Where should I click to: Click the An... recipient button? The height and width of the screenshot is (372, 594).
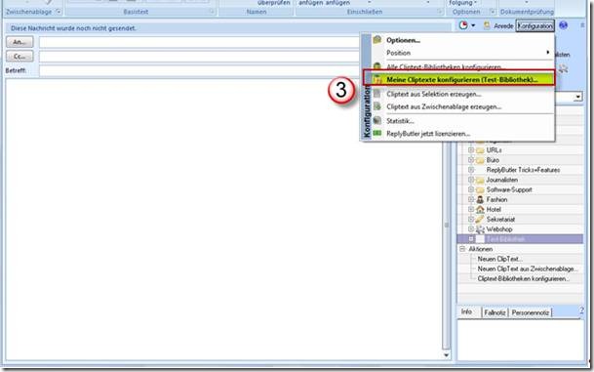click(20, 42)
